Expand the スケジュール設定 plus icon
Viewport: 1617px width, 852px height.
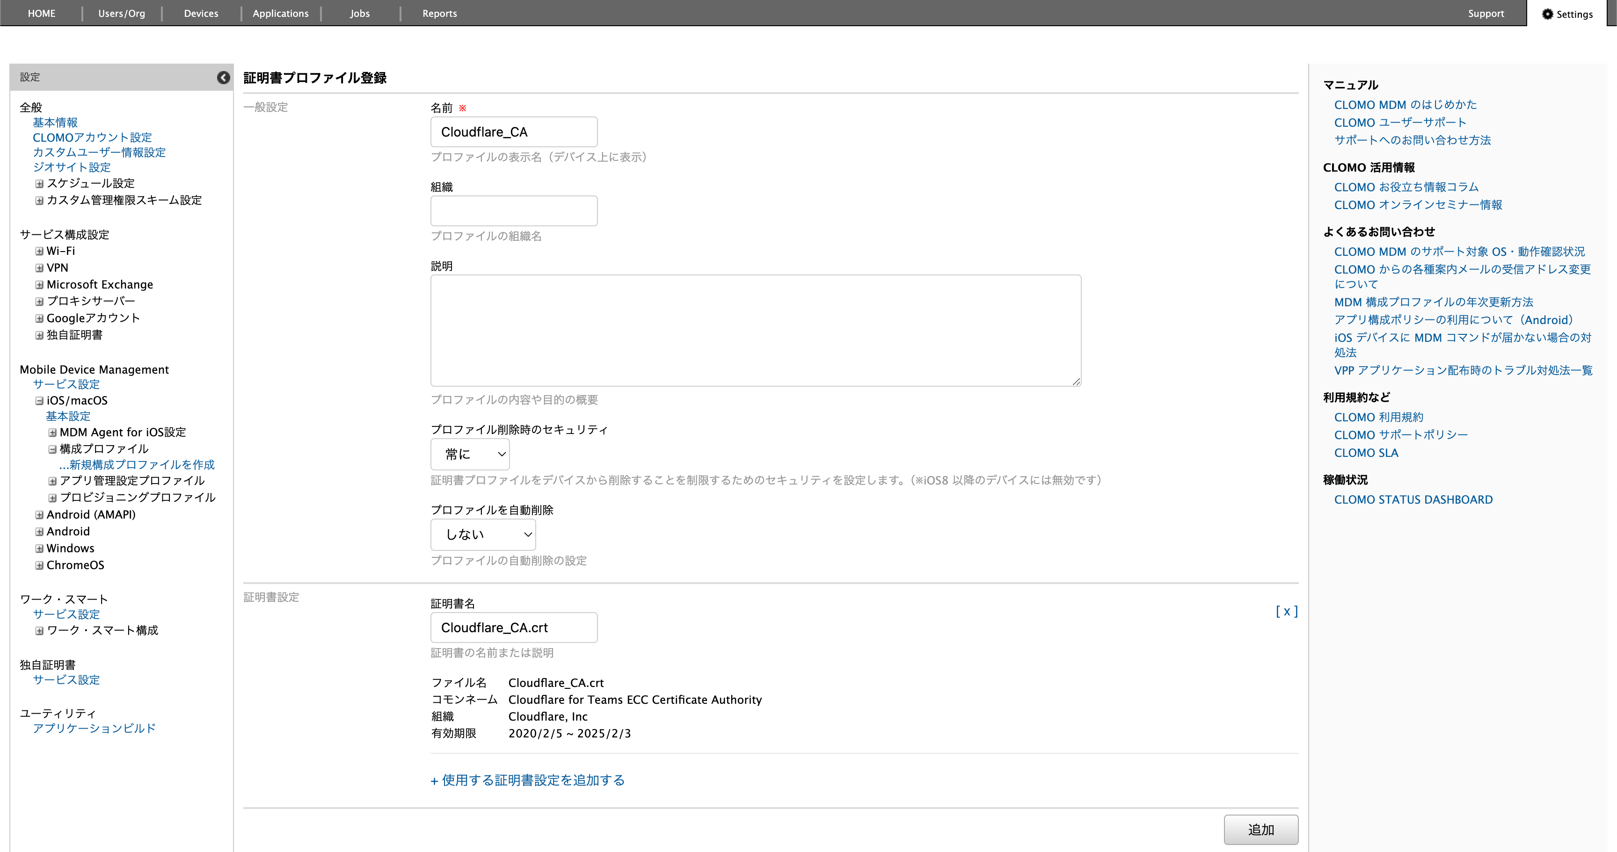pyautogui.click(x=39, y=184)
